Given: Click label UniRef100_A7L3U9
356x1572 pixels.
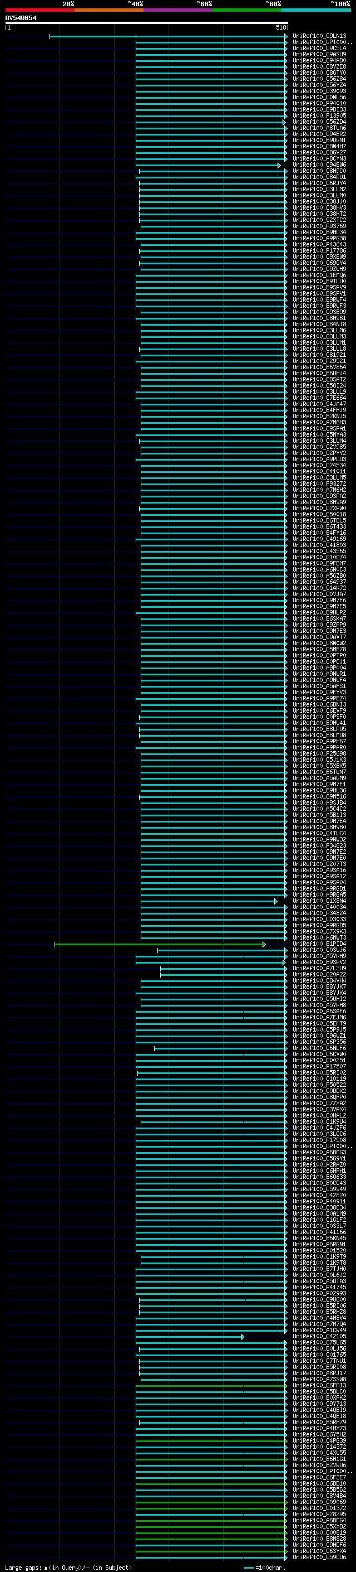Looking at the screenshot, I should [319, 969].
